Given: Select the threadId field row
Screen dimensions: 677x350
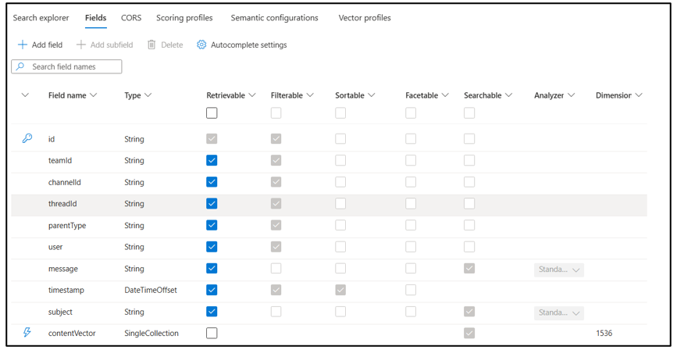Looking at the screenshot, I should [62, 204].
